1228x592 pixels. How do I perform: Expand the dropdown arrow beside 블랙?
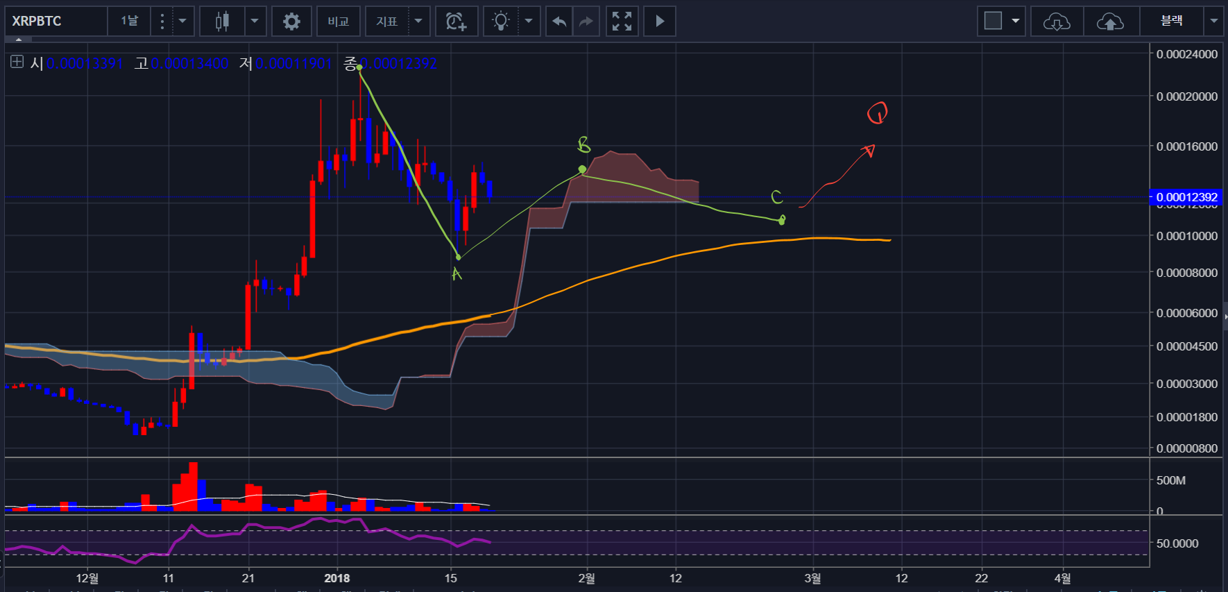1213,22
